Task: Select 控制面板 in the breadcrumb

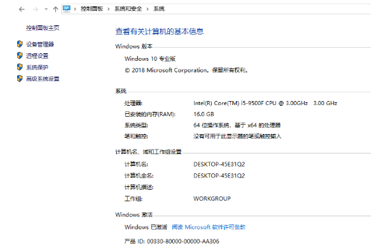Action: pos(92,9)
